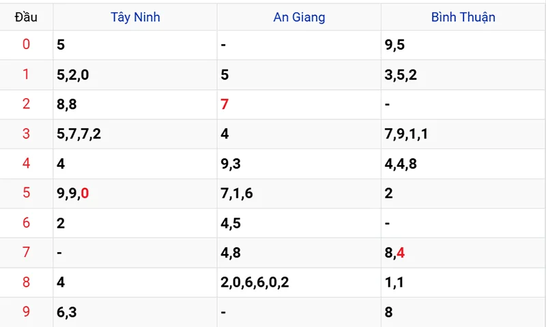Select the red row header number 9

[26, 312]
